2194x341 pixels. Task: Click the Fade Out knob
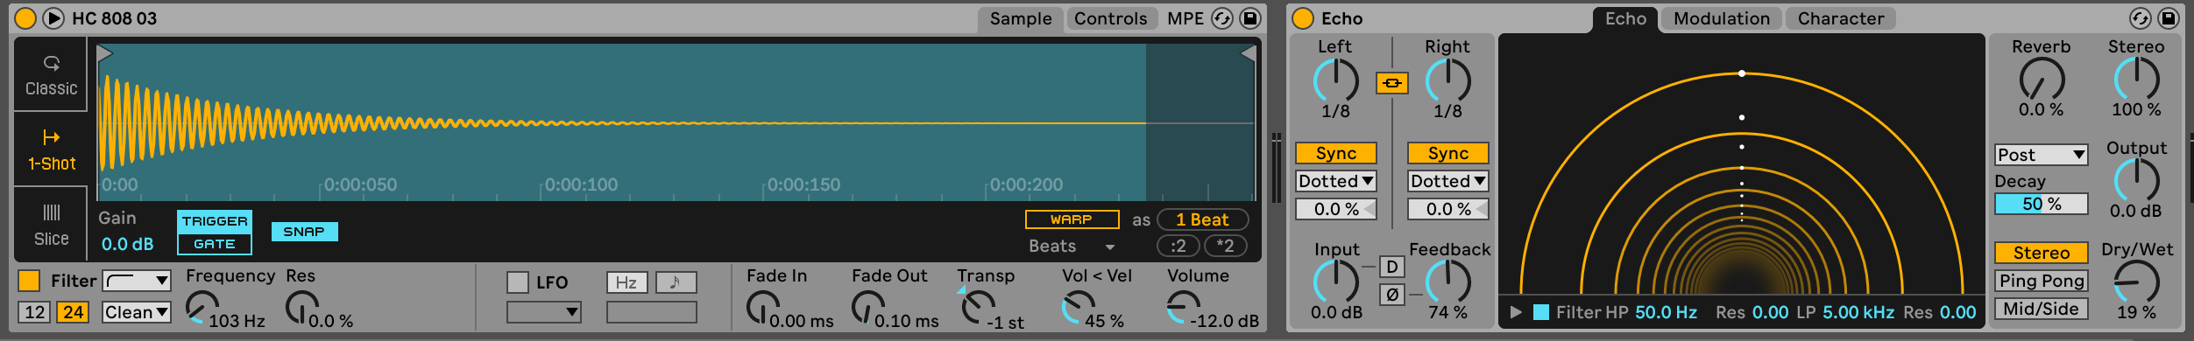click(x=867, y=308)
